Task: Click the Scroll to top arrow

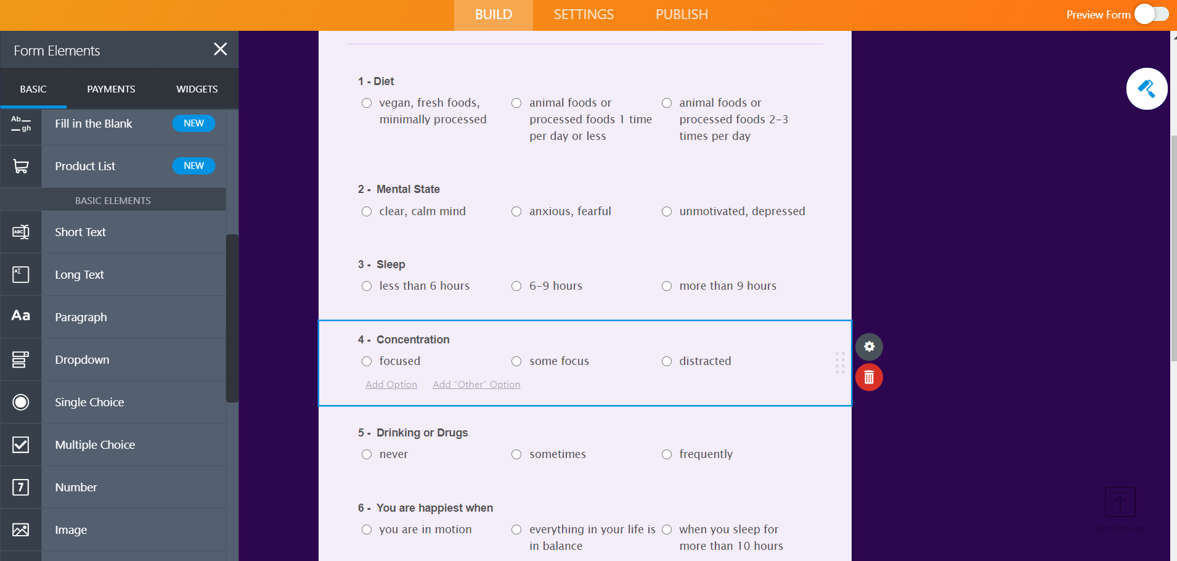Action: [x=1120, y=502]
